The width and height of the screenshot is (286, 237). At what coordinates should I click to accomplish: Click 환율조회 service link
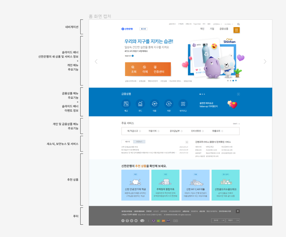[x=218, y=131]
